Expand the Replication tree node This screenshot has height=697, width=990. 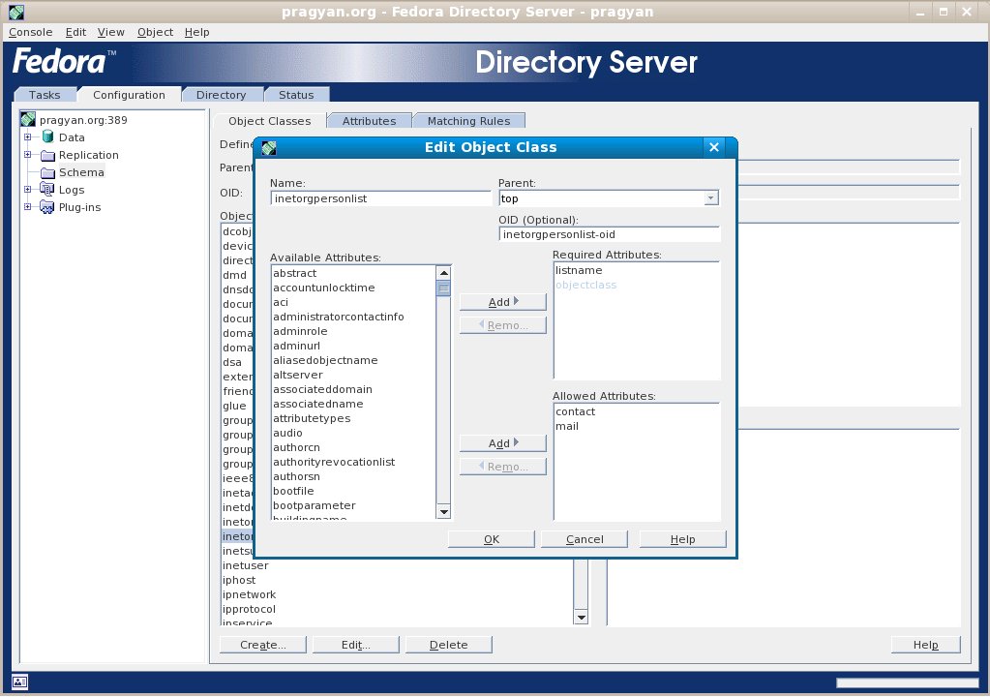(x=27, y=155)
